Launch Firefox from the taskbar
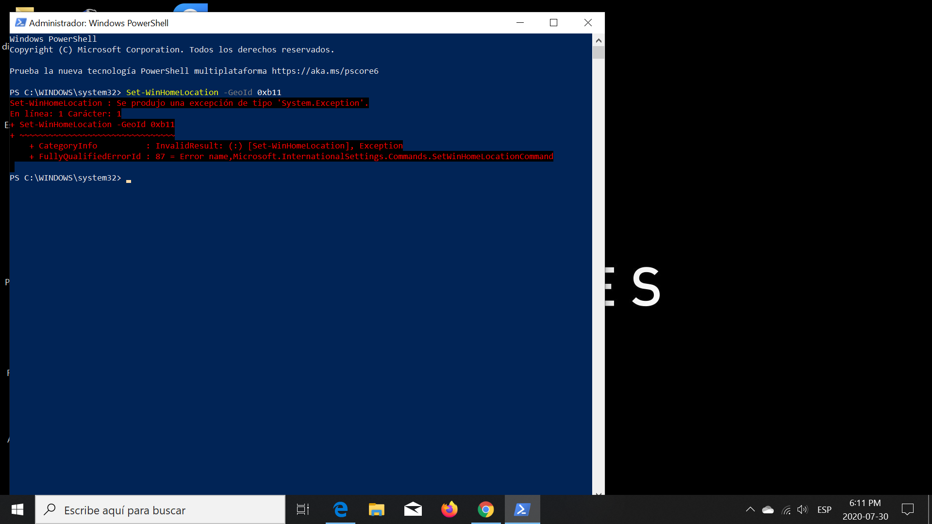Screen dimensions: 932x524 (x=449, y=509)
